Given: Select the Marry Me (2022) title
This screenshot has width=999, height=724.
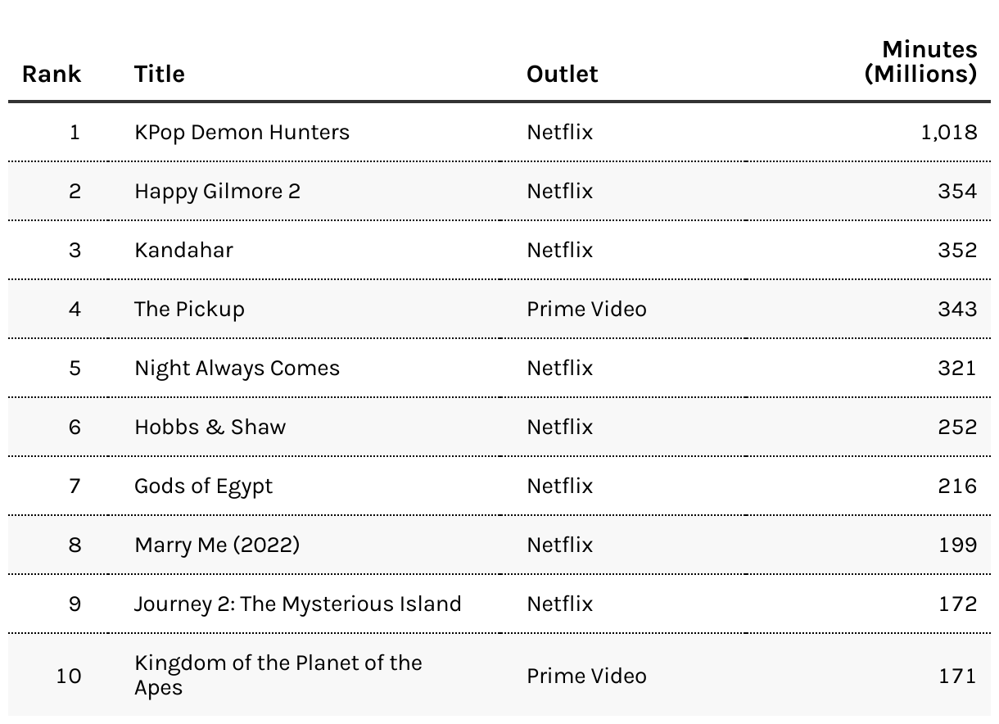Looking at the screenshot, I should click(217, 545).
